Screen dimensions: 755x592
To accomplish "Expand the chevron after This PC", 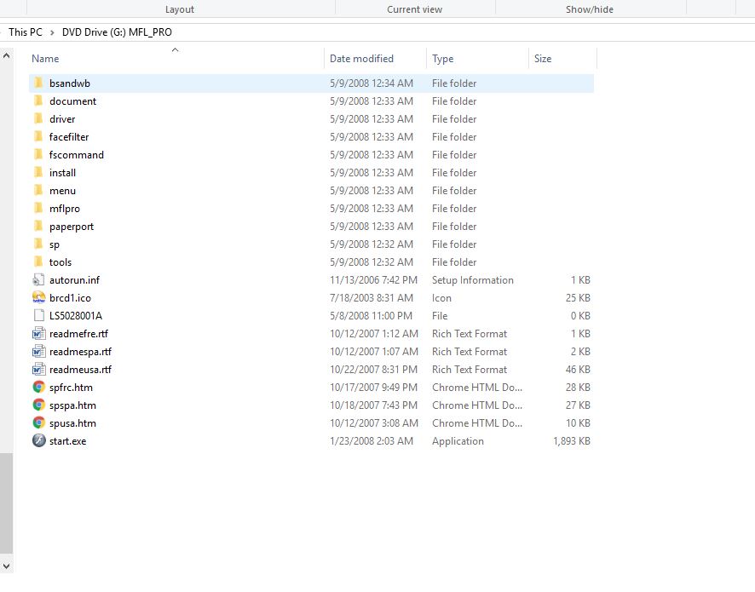I will pos(52,32).
